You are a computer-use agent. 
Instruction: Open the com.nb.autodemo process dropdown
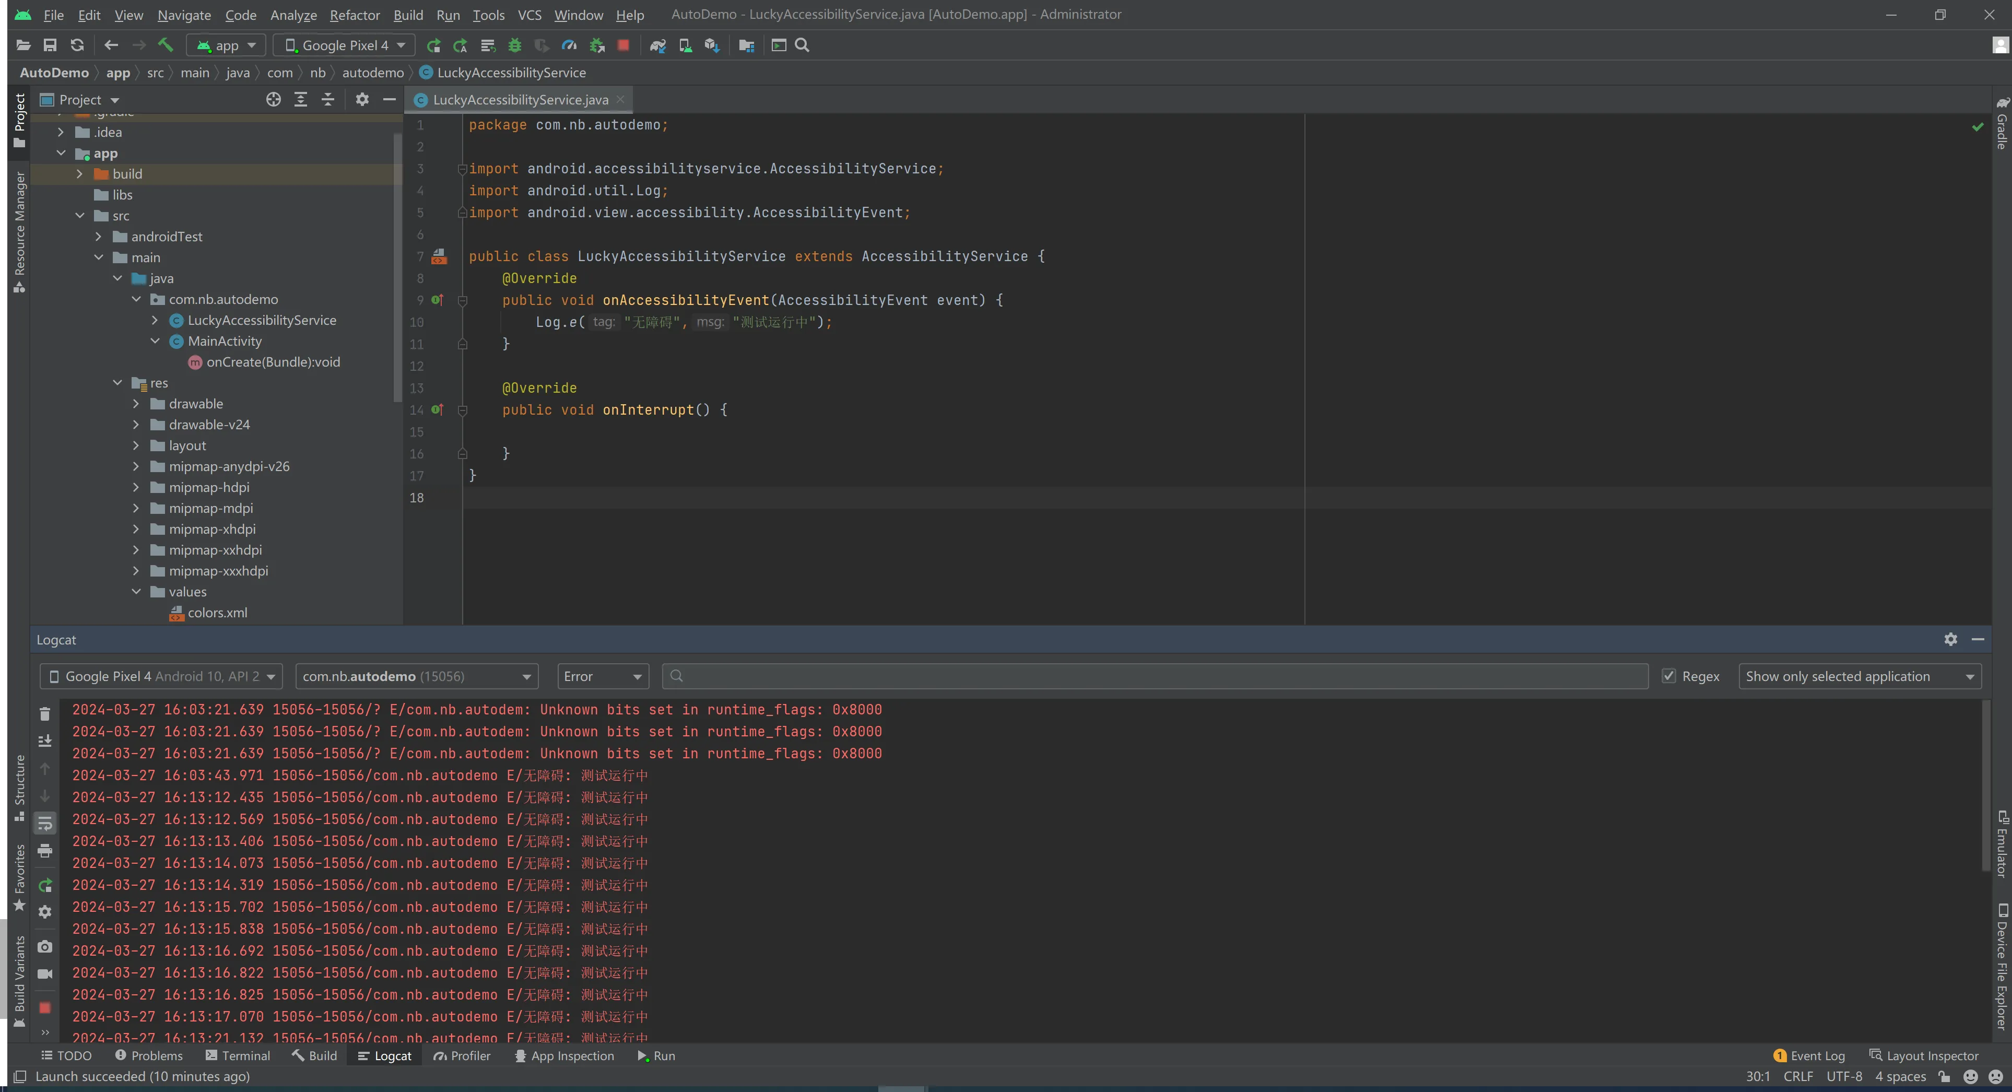(x=417, y=676)
